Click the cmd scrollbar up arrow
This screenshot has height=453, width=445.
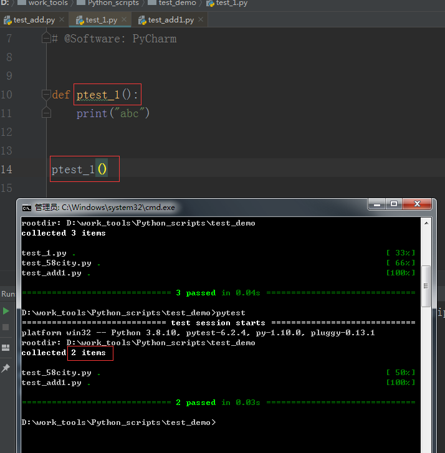tap(426, 223)
